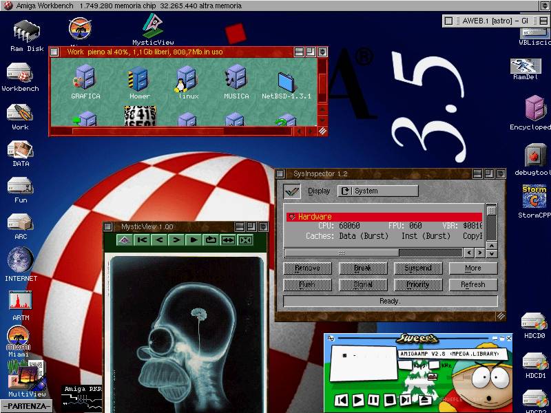This screenshot has width=551, height=413.
Task: Click the previous track button in AmigaAMP
Action: [x=341, y=400]
